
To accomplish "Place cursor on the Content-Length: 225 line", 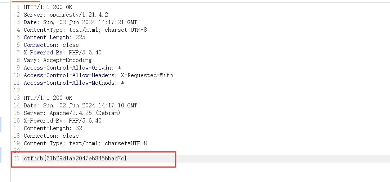I will coord(54,37).
